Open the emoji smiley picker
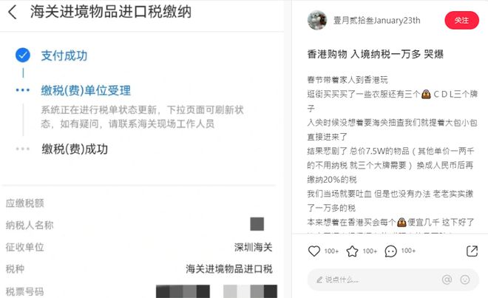 [465, 280]
